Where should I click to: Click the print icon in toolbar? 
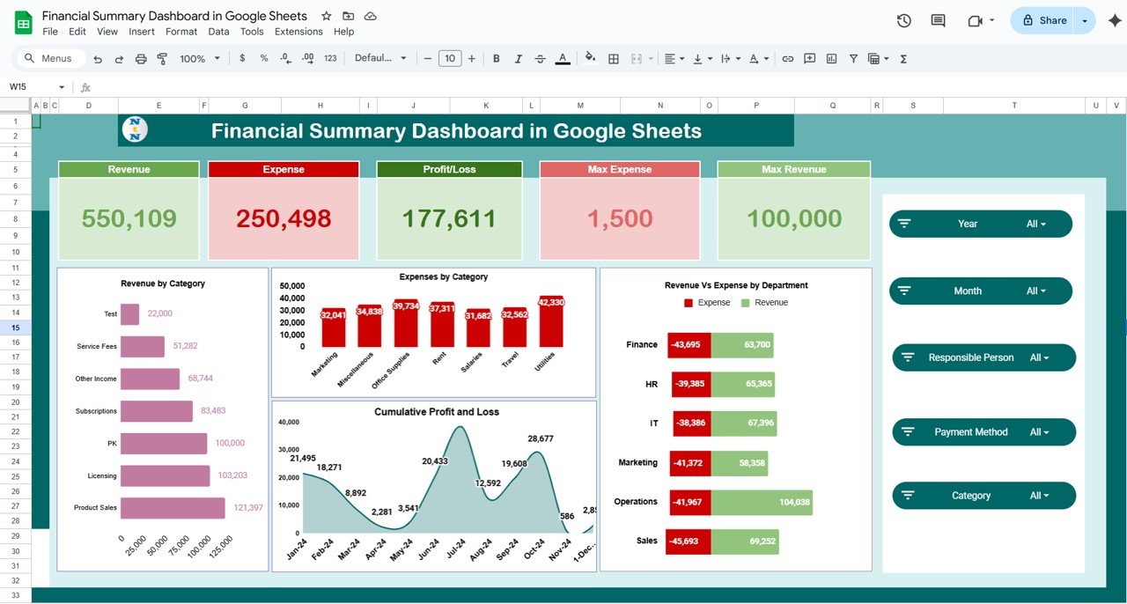point(141,59)
